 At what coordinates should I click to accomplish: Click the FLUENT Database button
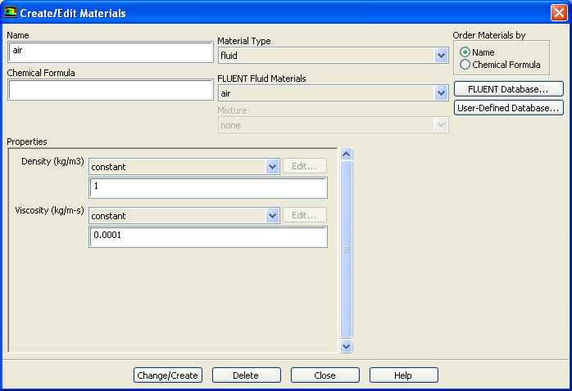[509, 89]
